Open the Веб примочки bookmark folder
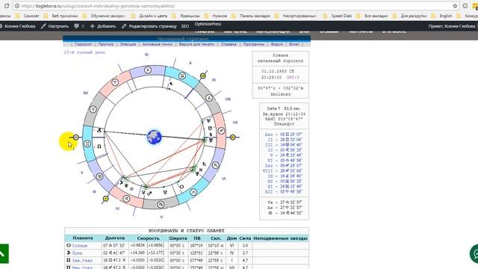This screenshot has height=269, width=478. (61, 16)
